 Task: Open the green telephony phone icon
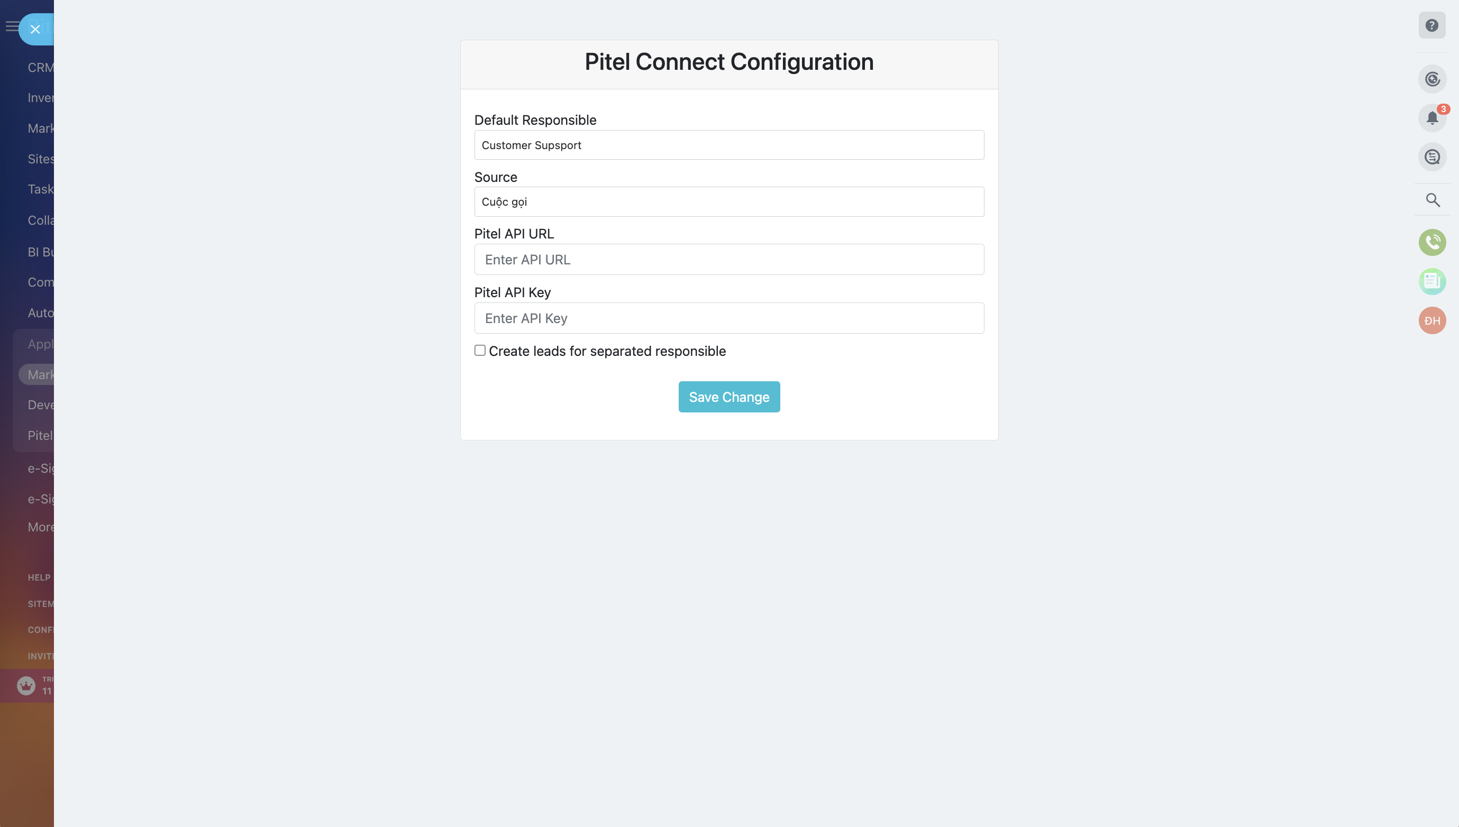coord(1431,243)
